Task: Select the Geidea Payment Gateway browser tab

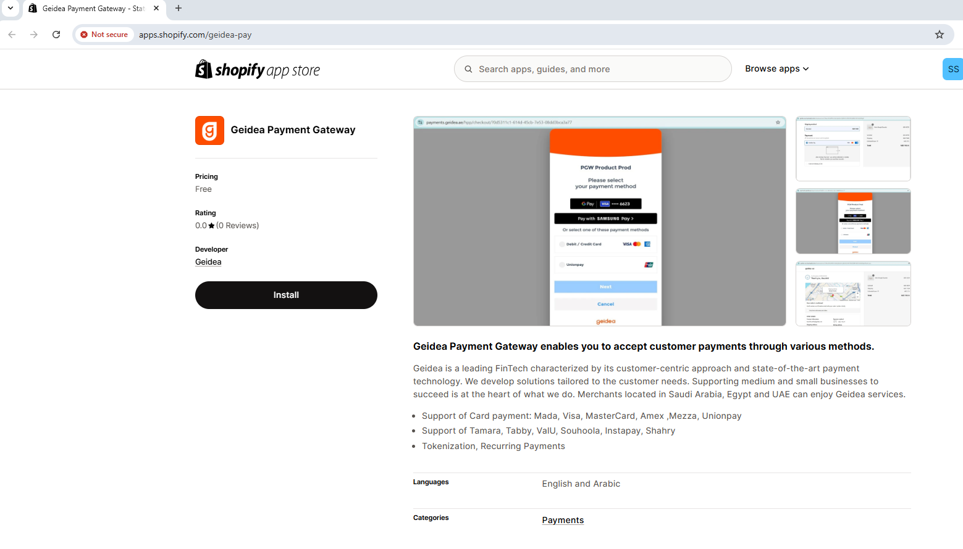Action: pyautogui.click(x=93, y=9)
